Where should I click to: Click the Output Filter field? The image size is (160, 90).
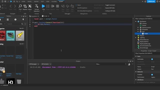tap(111, 64)
